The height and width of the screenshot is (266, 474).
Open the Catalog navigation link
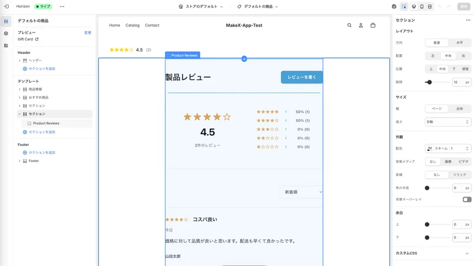click(x=132, y=25)
